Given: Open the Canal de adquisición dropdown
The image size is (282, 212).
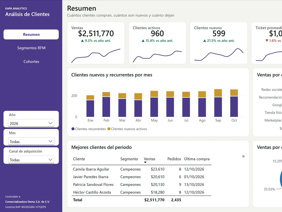Looking at the screenshot, I should click(31, 160).
